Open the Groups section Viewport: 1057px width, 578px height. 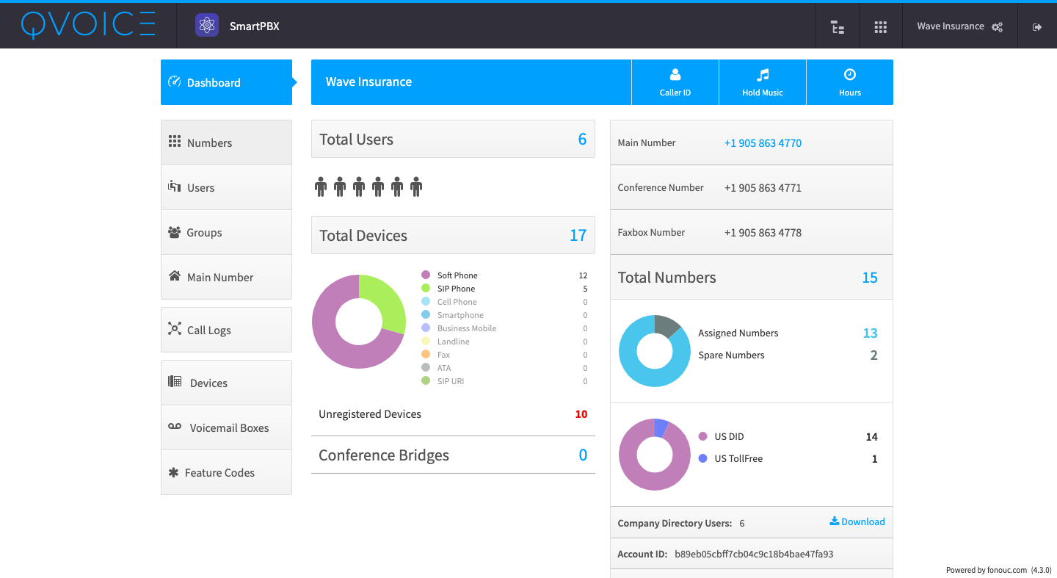click(x=226, y=232)
